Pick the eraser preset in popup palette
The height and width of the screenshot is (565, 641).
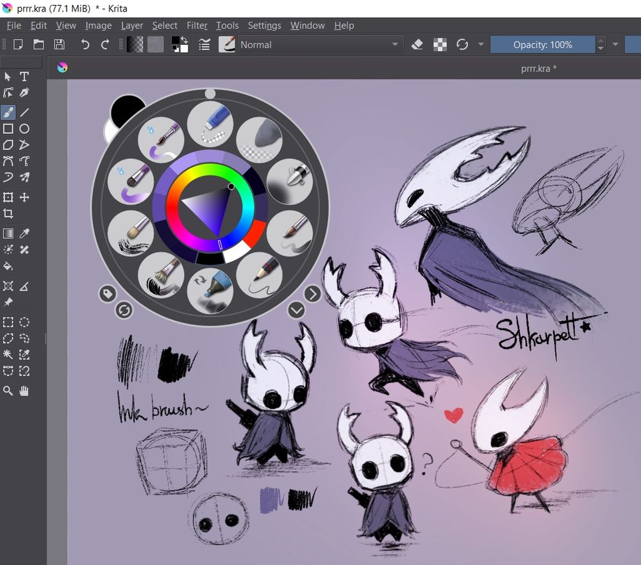(x=210, y=124)
